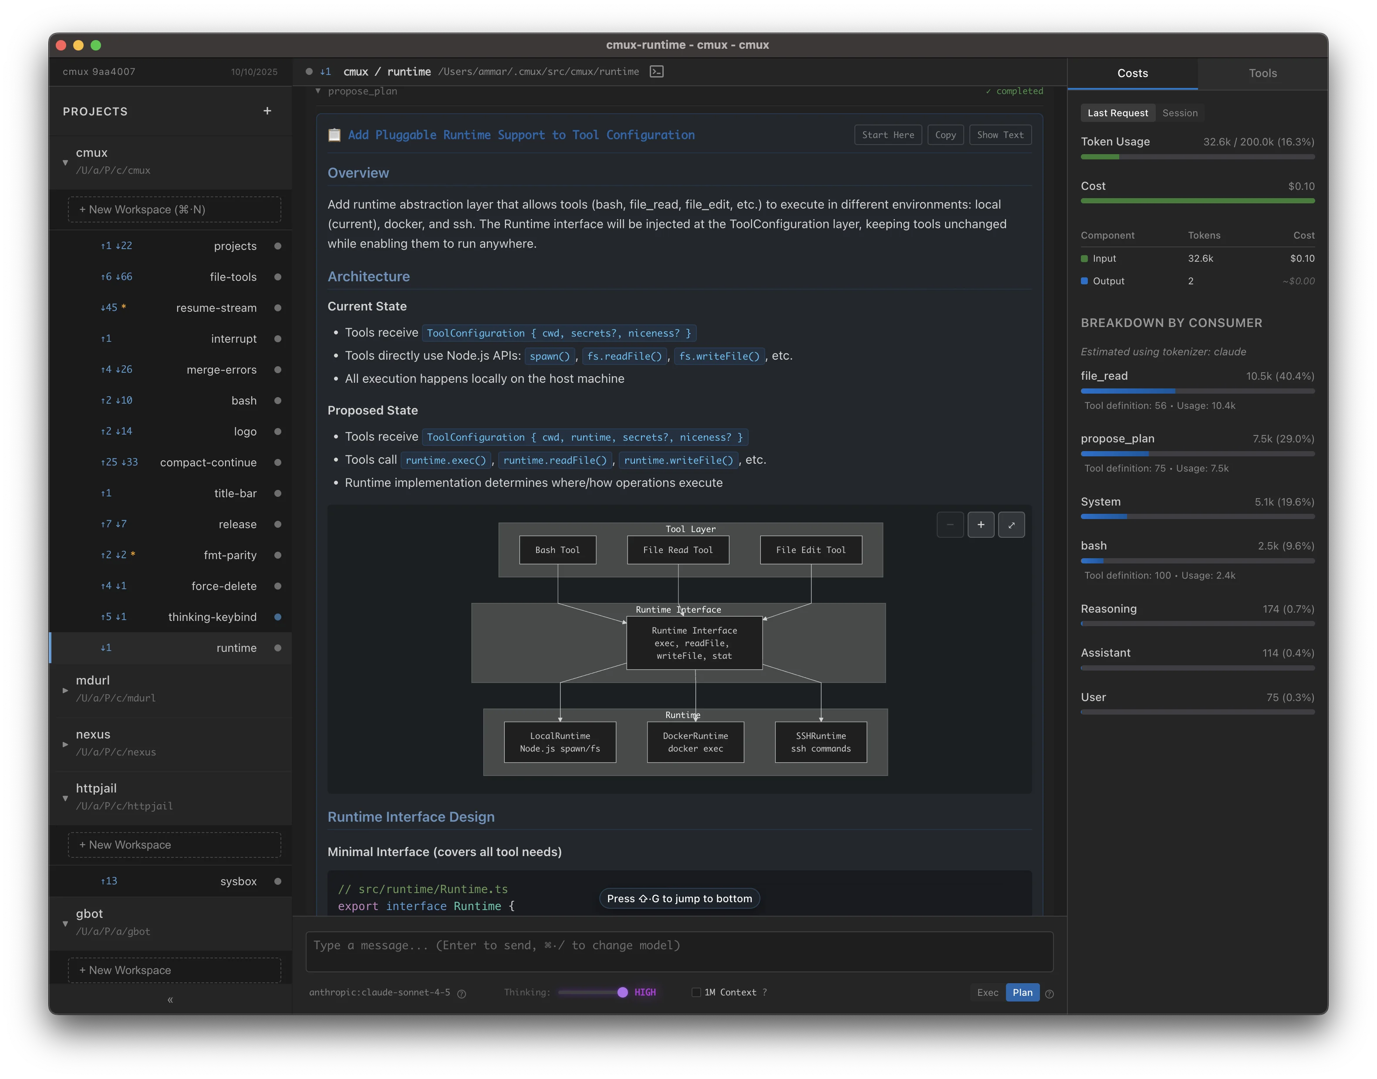Image resolution: width=1377 pixels, height=1079 pixels.
Task: Click Show Text to view plan as text
Action: 1000,135
